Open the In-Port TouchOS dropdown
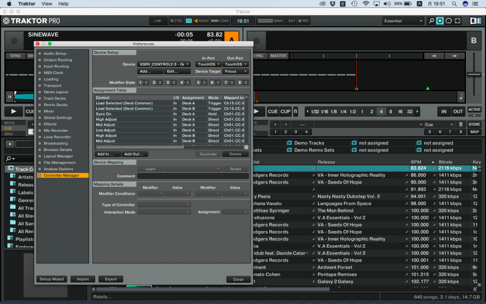This screenshot has height=304, width=486. (x=208, y=64)
